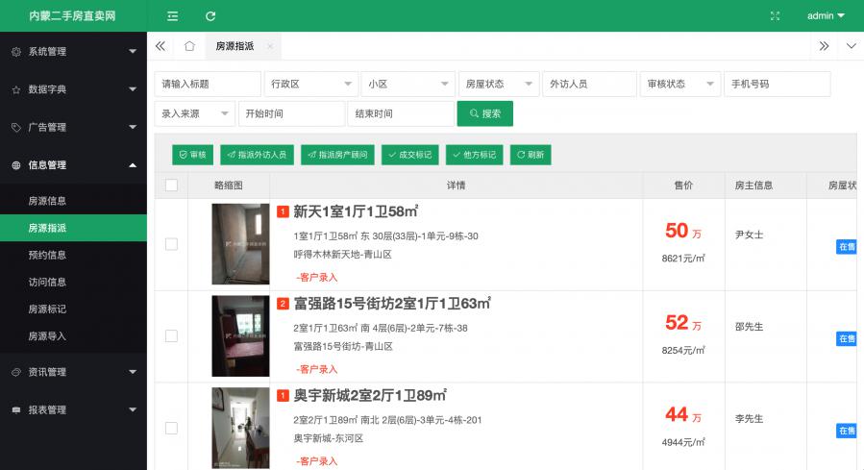Go to the home tab icon
864x470 pixels.
tap(189, 46)
